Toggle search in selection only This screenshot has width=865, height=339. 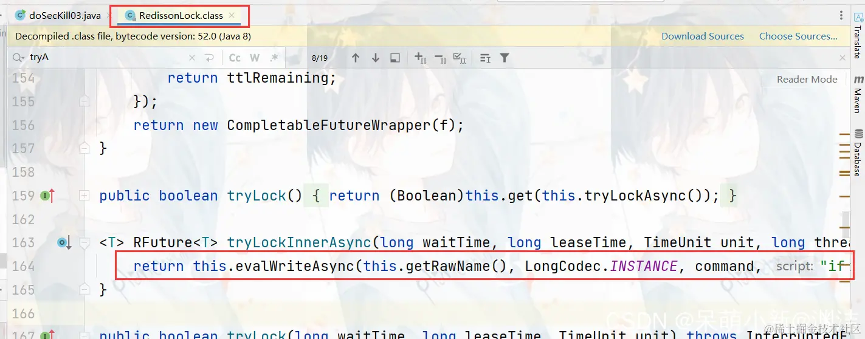pos(395,58)
